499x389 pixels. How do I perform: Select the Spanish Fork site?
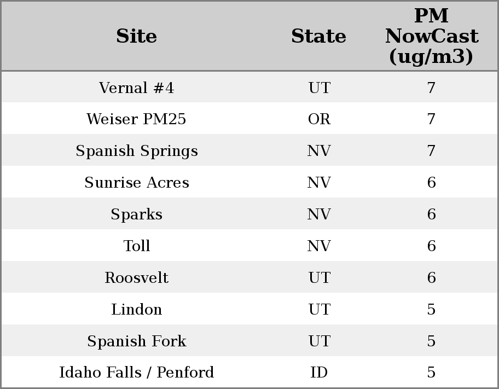tap(136, 341)
